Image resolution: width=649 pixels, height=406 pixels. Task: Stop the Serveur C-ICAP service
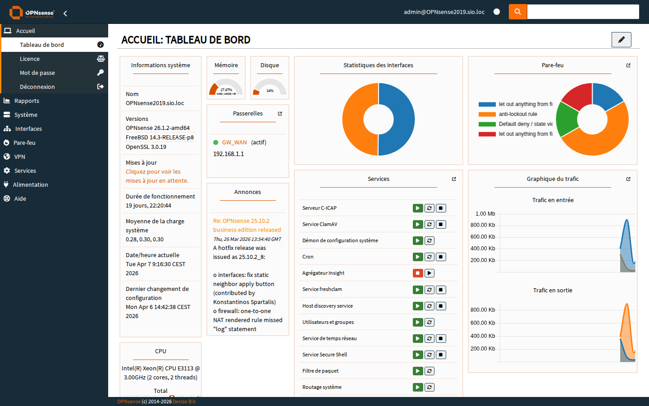pyautogui.click(x=441, y=208)
